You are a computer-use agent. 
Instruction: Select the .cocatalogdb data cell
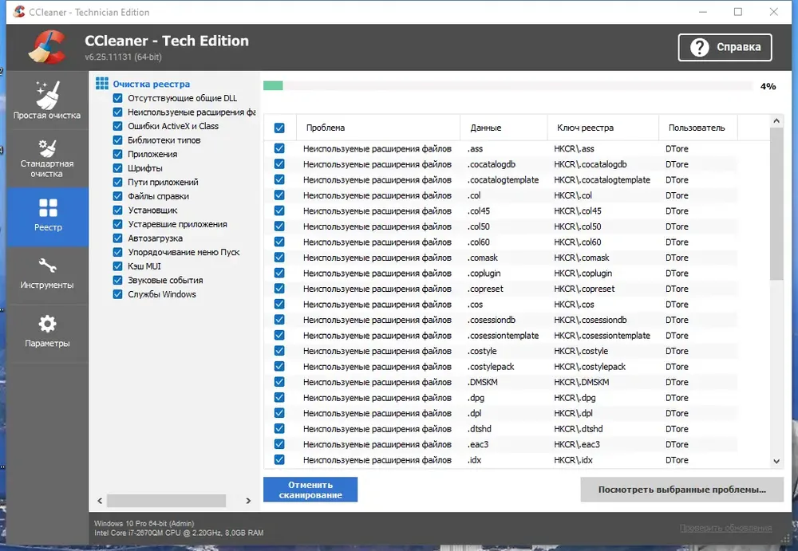491,164
